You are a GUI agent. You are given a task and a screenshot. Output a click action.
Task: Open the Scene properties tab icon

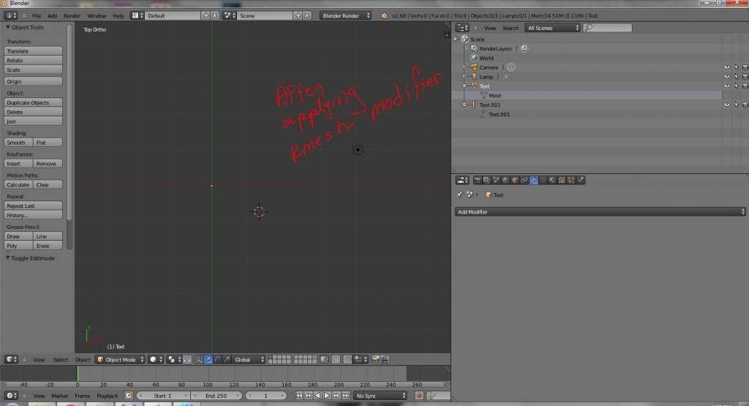pos(496,180)
